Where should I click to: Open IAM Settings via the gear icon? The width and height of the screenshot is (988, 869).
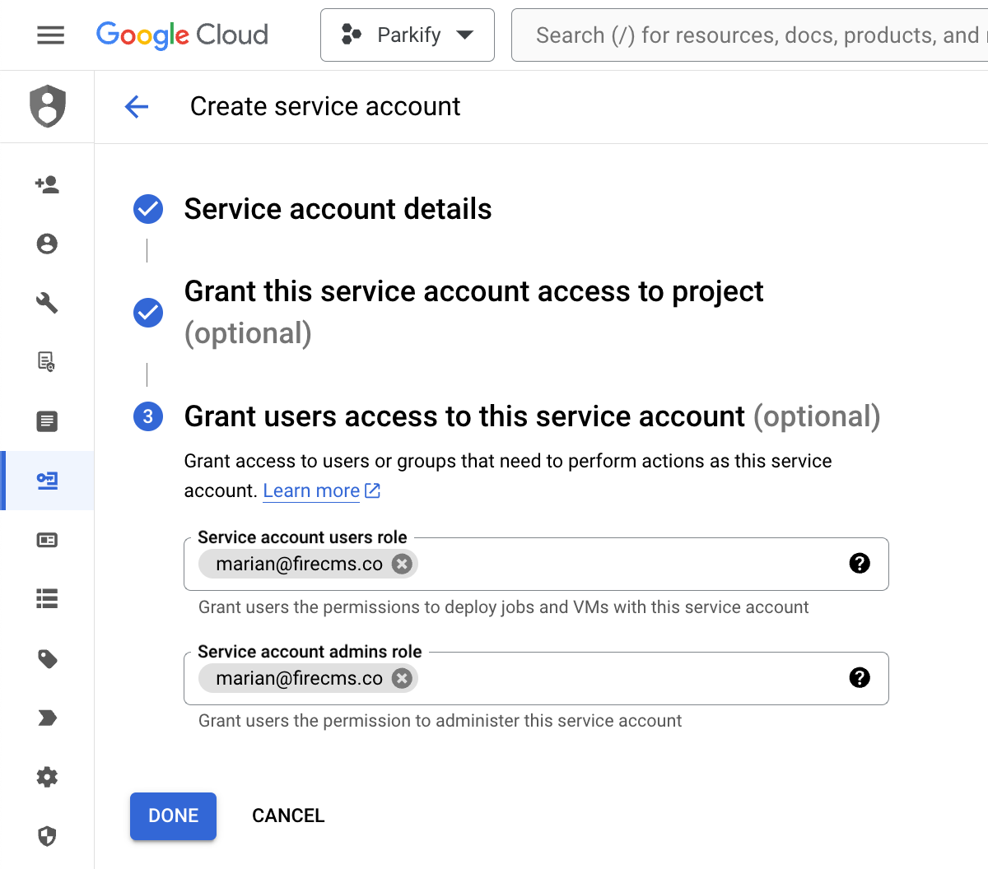[47, 777]
